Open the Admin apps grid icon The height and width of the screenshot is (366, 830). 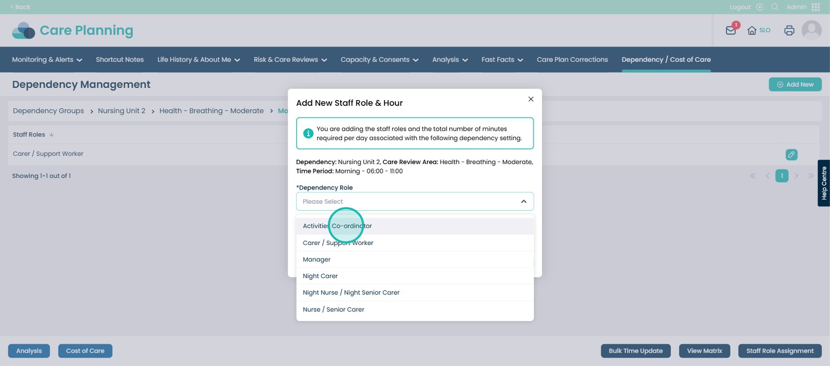[x=815, y=7]
